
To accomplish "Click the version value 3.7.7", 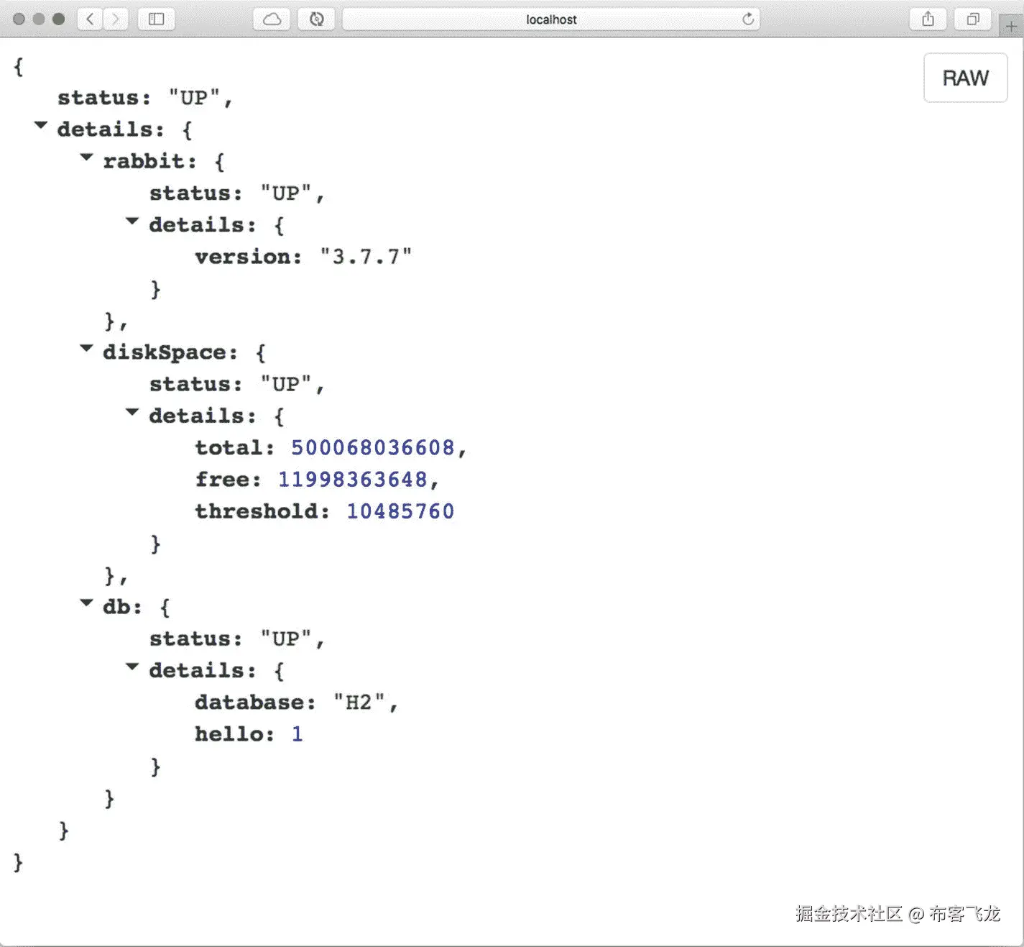I will pos(366,256).
